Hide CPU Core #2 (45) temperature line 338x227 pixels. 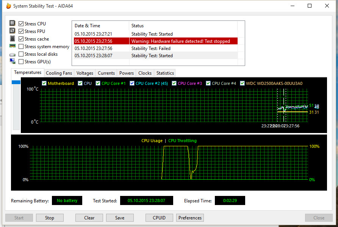[x=132, y=83]
